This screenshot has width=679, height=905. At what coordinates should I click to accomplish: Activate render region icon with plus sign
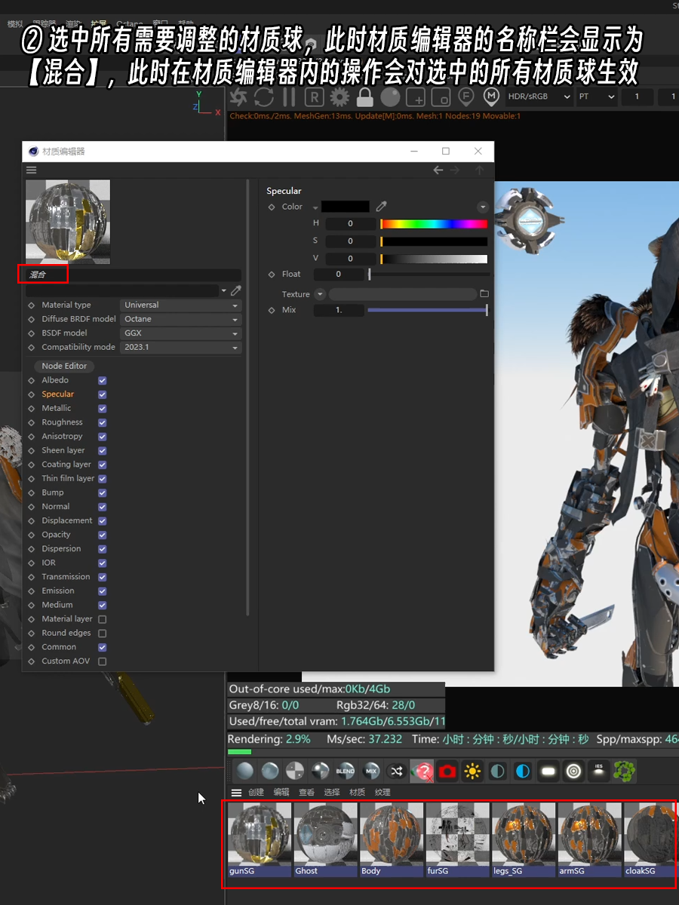[416, 97]
